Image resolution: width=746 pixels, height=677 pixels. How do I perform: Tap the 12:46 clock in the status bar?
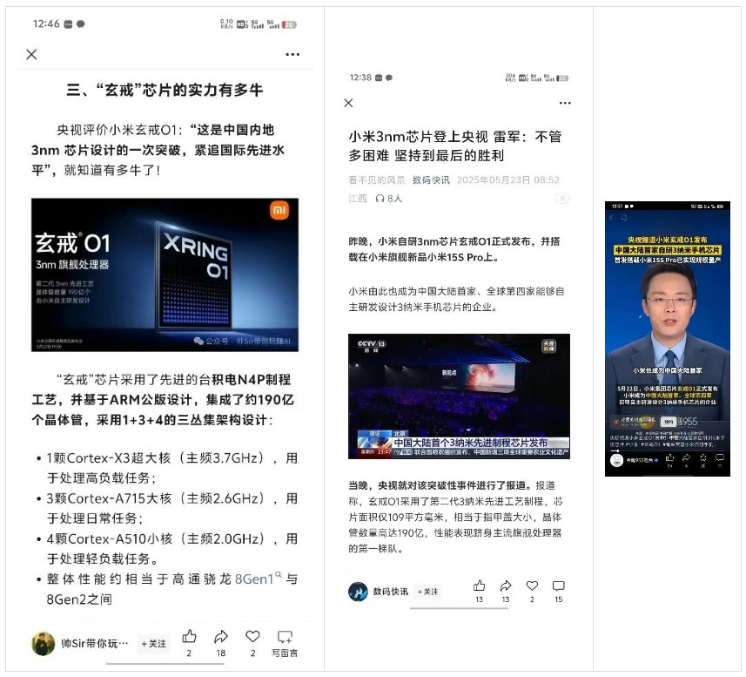46,24
